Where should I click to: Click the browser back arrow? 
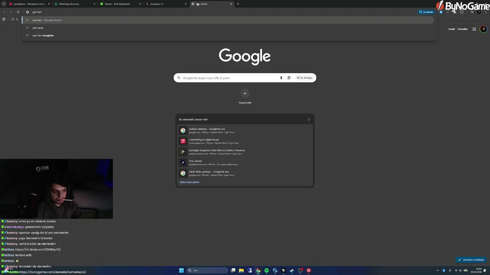4,12
